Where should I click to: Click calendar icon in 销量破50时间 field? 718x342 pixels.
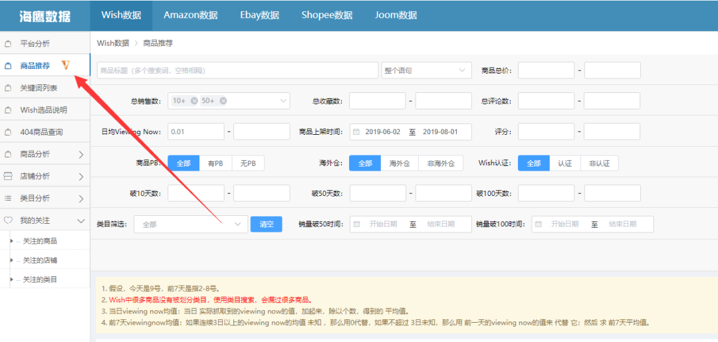point(357,224)
